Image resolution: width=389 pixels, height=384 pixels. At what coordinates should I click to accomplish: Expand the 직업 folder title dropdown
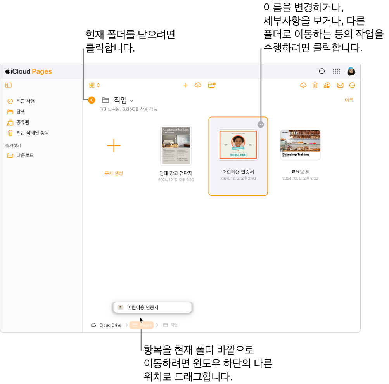coord(132,100)
